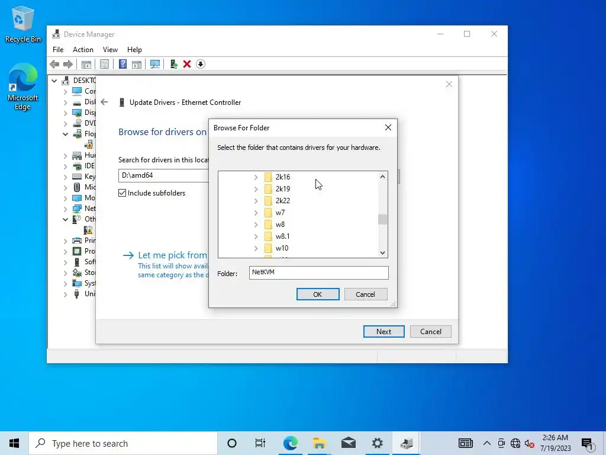Expand the w8 folder node

tap(256, 225)
